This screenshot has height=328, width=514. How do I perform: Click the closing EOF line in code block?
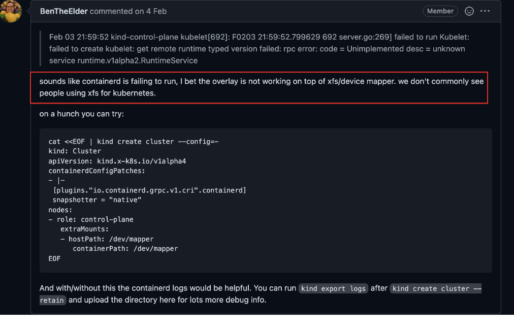54,258
